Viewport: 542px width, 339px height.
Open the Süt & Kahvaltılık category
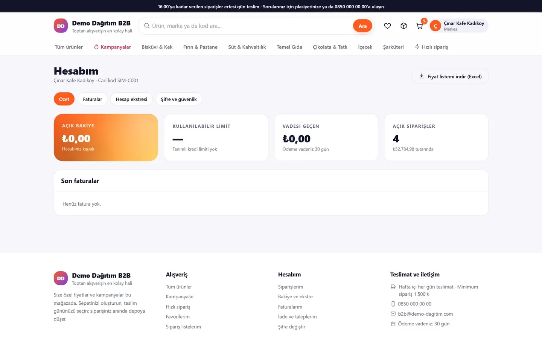tap(247, 47)
